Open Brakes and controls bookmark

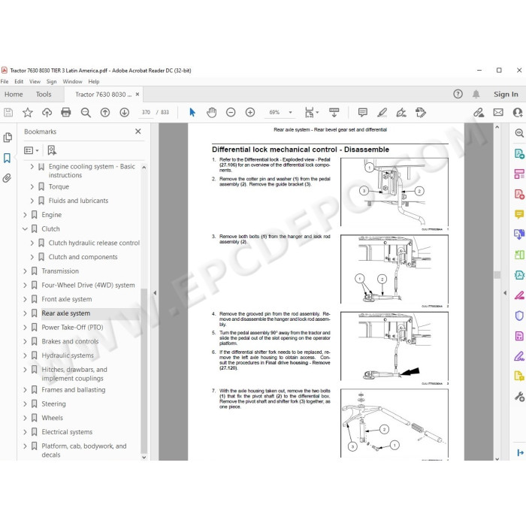click(x=70, y=341)
